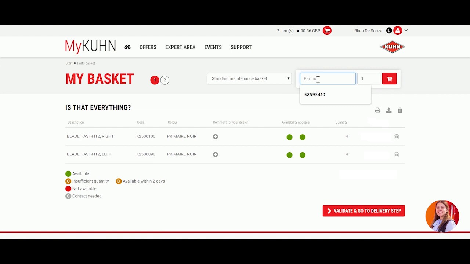The image size is (470, 264).
Task: Select basket step 1 circle
Action: tap(155, 80)
